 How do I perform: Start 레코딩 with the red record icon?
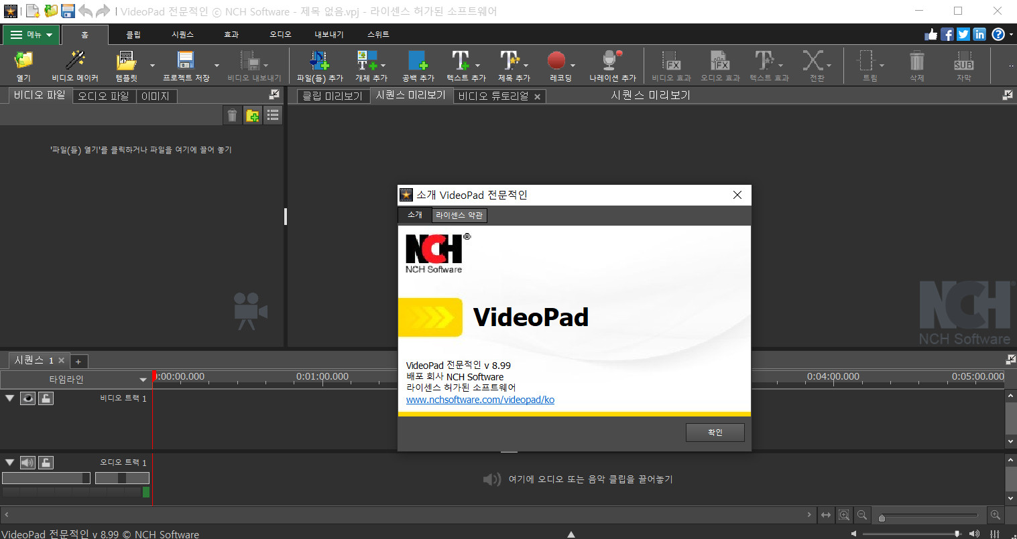point(556,61)
